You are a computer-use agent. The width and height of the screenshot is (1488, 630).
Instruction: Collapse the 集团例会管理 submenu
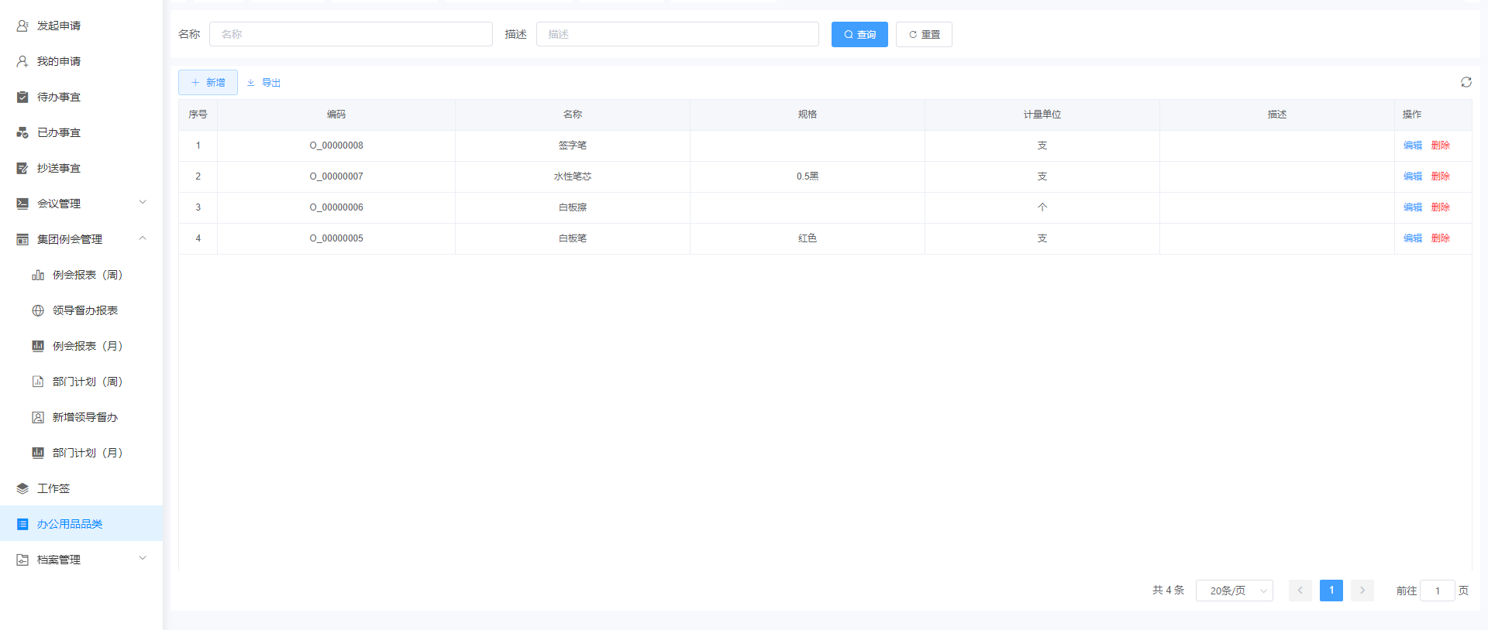(x=143, y=238)
